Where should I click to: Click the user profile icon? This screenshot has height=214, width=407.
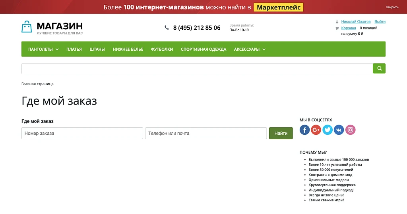[x=337, y=22]
